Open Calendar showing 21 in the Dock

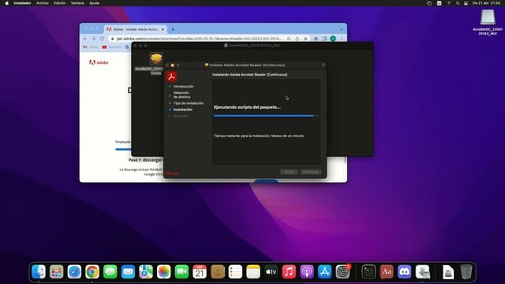point(200,272)
